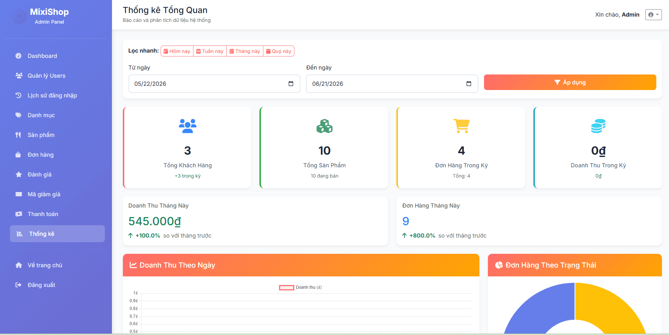
Task: Click the tags icon next to Danh mục
Action: [x=19, y=115]
